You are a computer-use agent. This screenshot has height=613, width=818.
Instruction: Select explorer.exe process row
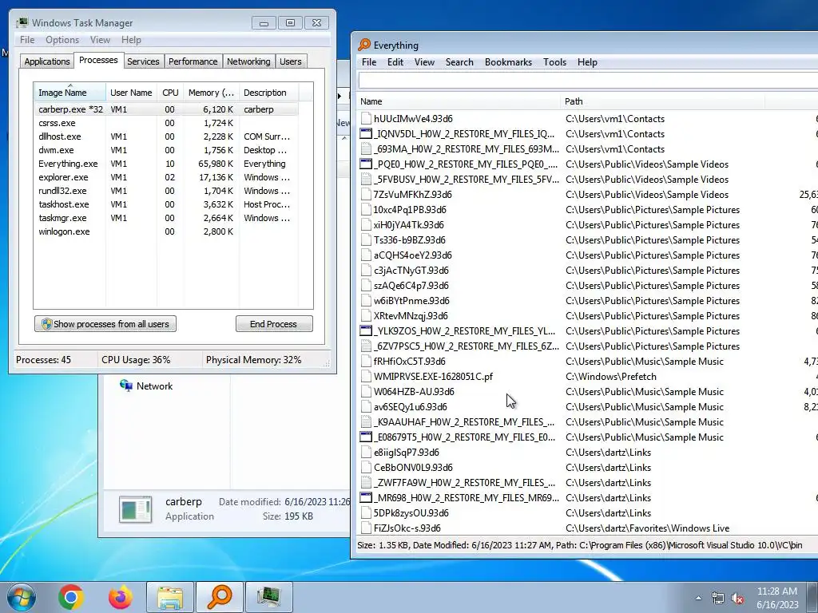pyautogui.click(x=166, y=177)
